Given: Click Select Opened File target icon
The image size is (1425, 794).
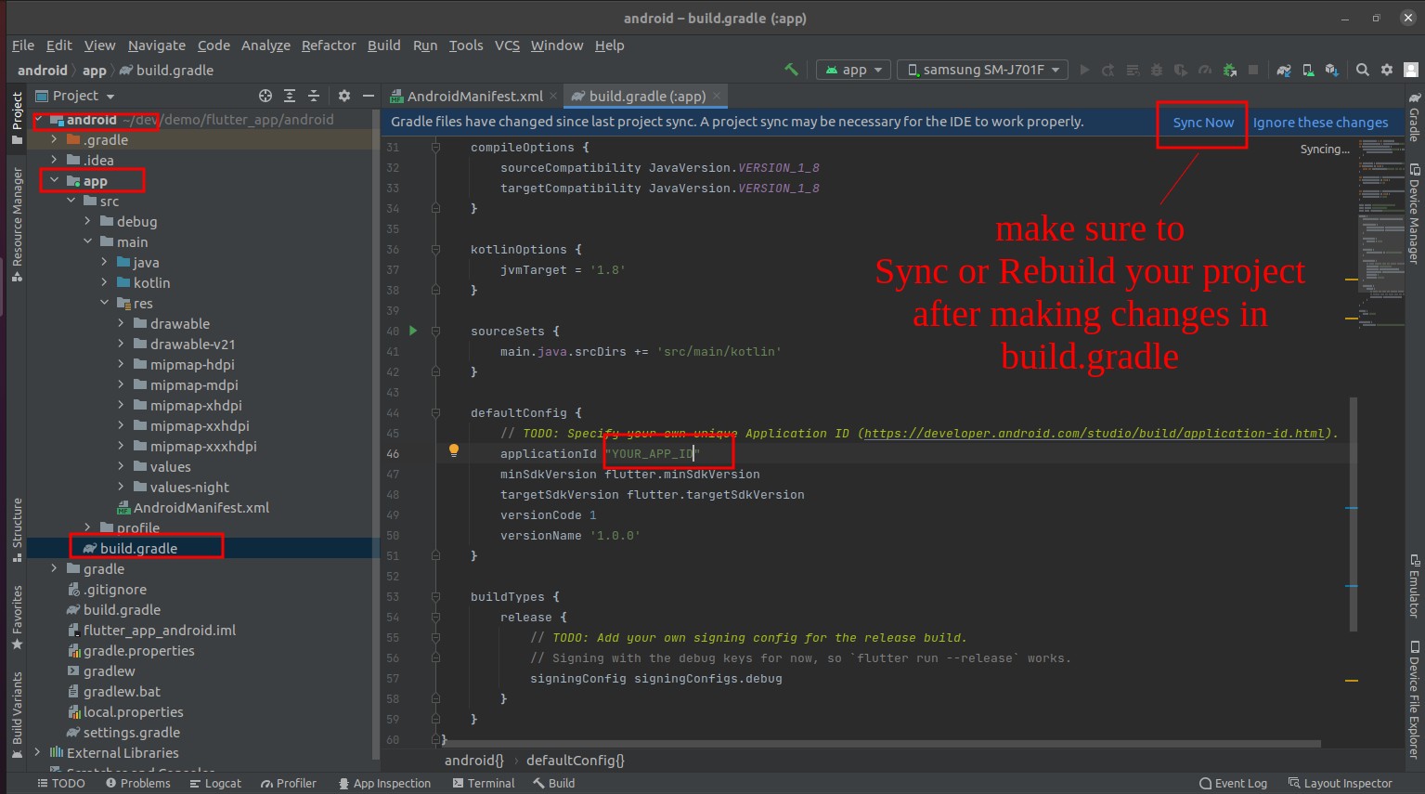Looking at the screenshot, I should [266, 96].
